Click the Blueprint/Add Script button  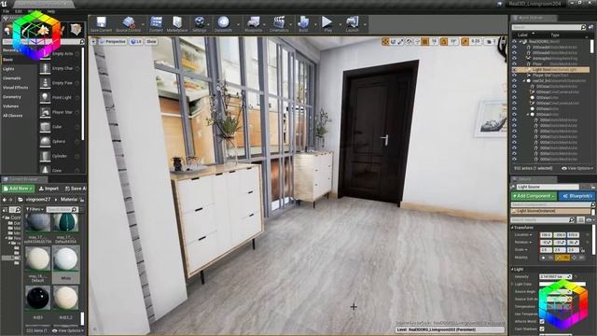coord(577,196)
